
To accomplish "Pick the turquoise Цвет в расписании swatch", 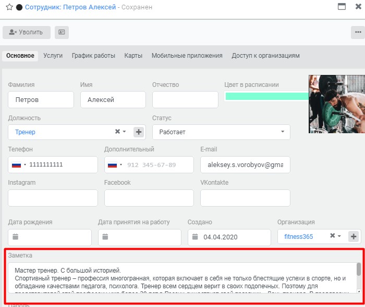I will coord(267,96).
